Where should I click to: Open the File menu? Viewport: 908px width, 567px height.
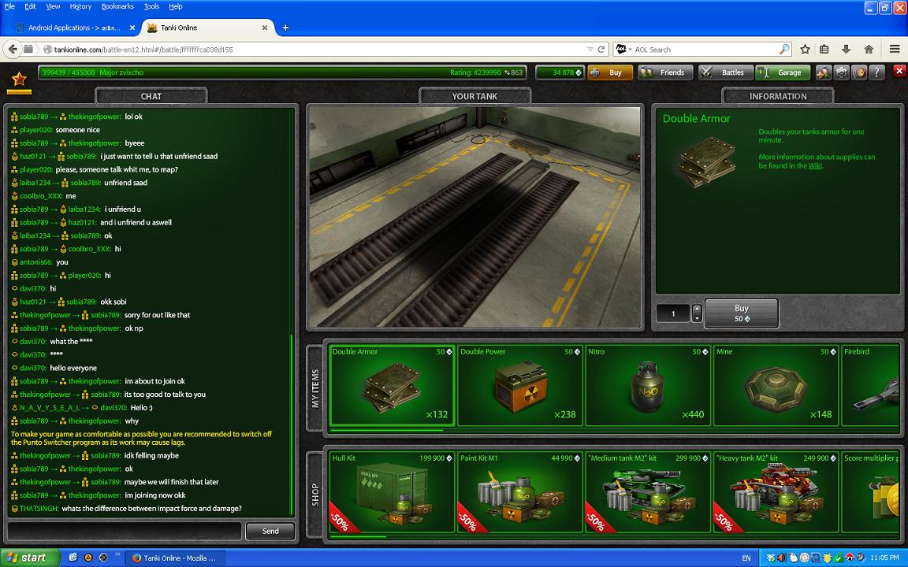[9, 6]
